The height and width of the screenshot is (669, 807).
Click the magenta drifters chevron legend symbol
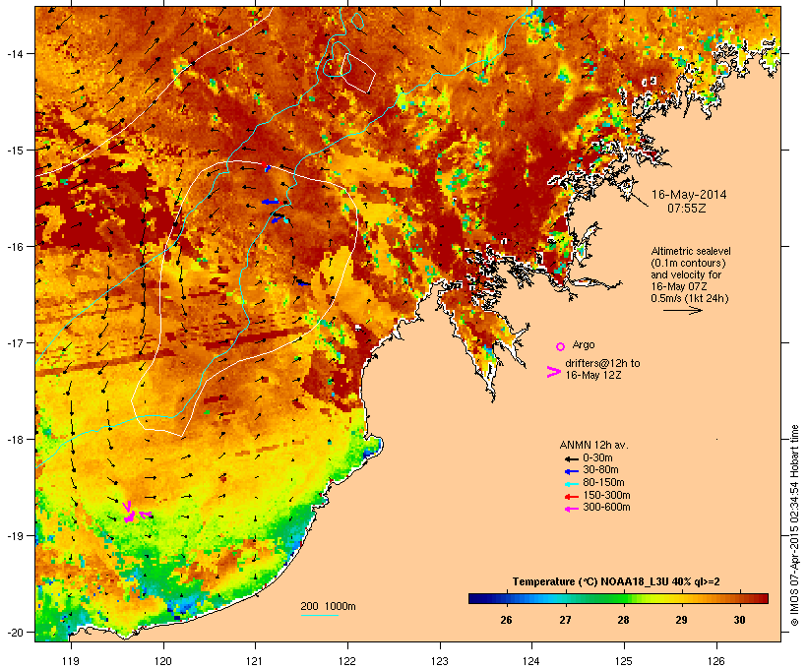click(553, 372)
